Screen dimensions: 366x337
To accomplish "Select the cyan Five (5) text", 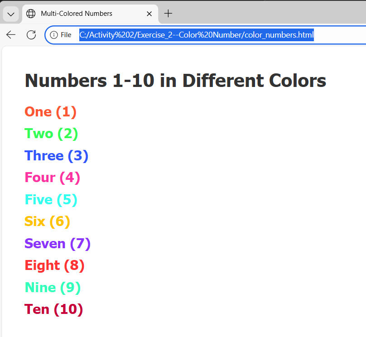I will coord(51,200).
